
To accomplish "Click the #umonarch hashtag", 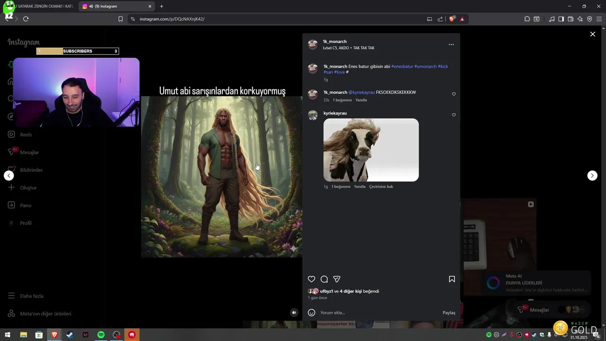I will pos(425,66).
